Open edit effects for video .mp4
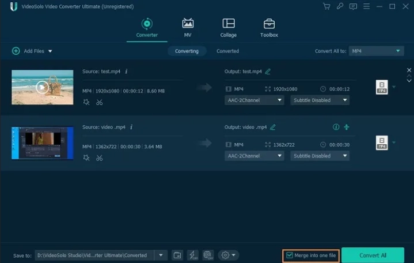This screenshot has width=414, height=263. [86, 158]
